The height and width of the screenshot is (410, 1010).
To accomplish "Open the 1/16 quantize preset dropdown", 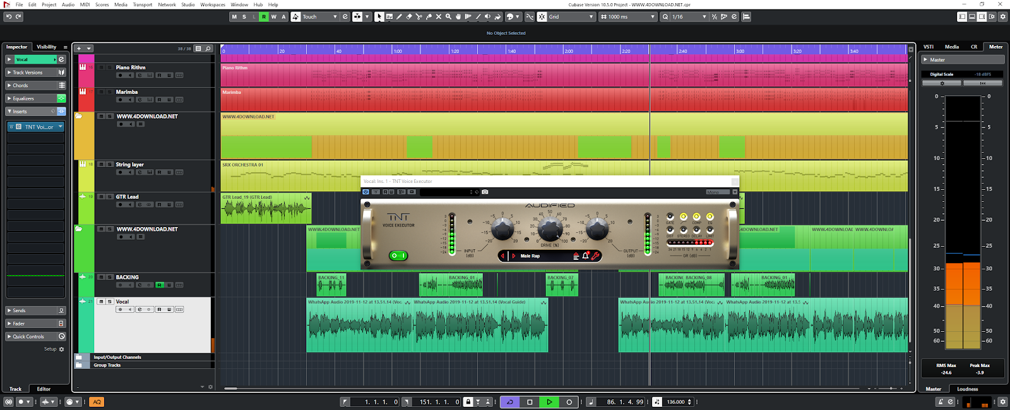I will click(689, 16).
